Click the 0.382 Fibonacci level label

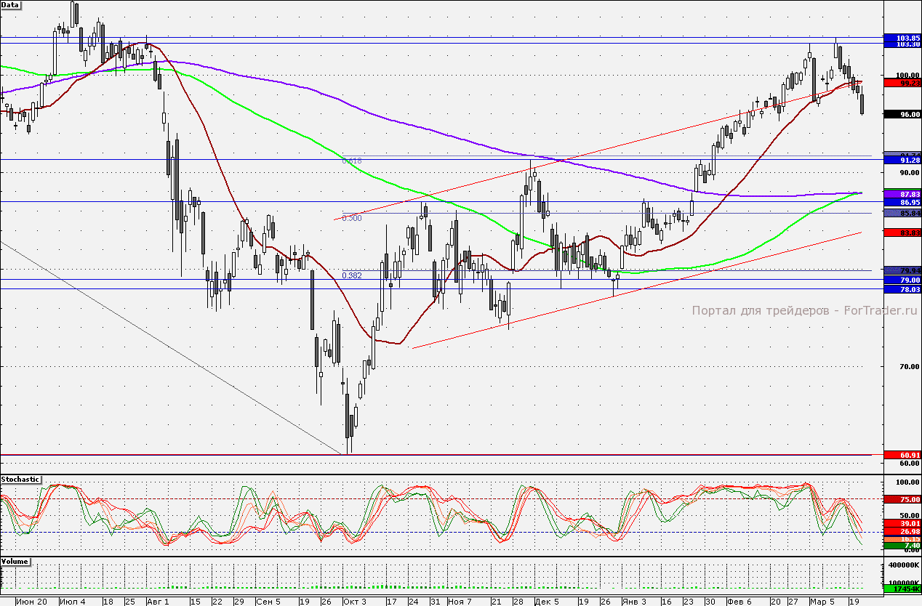(352, 275)
